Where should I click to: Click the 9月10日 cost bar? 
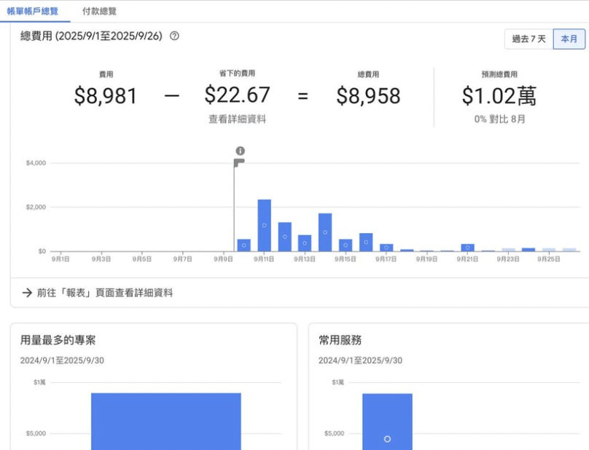click(244, 245)
